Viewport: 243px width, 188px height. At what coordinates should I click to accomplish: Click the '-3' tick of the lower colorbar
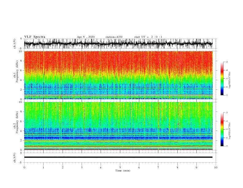(226, 113)
